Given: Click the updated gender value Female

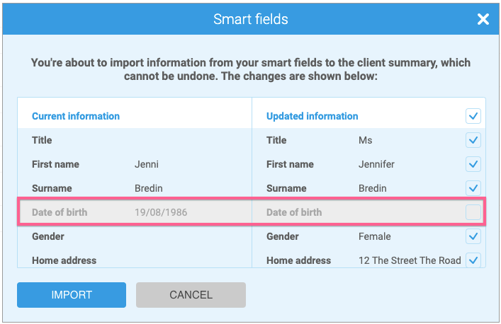Looking at the screenshot, I should click(374, 236).
